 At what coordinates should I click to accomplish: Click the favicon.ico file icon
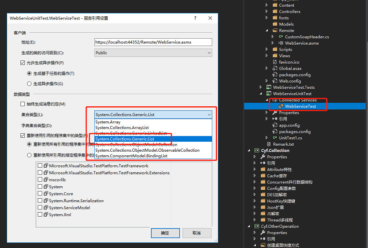(275, 62)
